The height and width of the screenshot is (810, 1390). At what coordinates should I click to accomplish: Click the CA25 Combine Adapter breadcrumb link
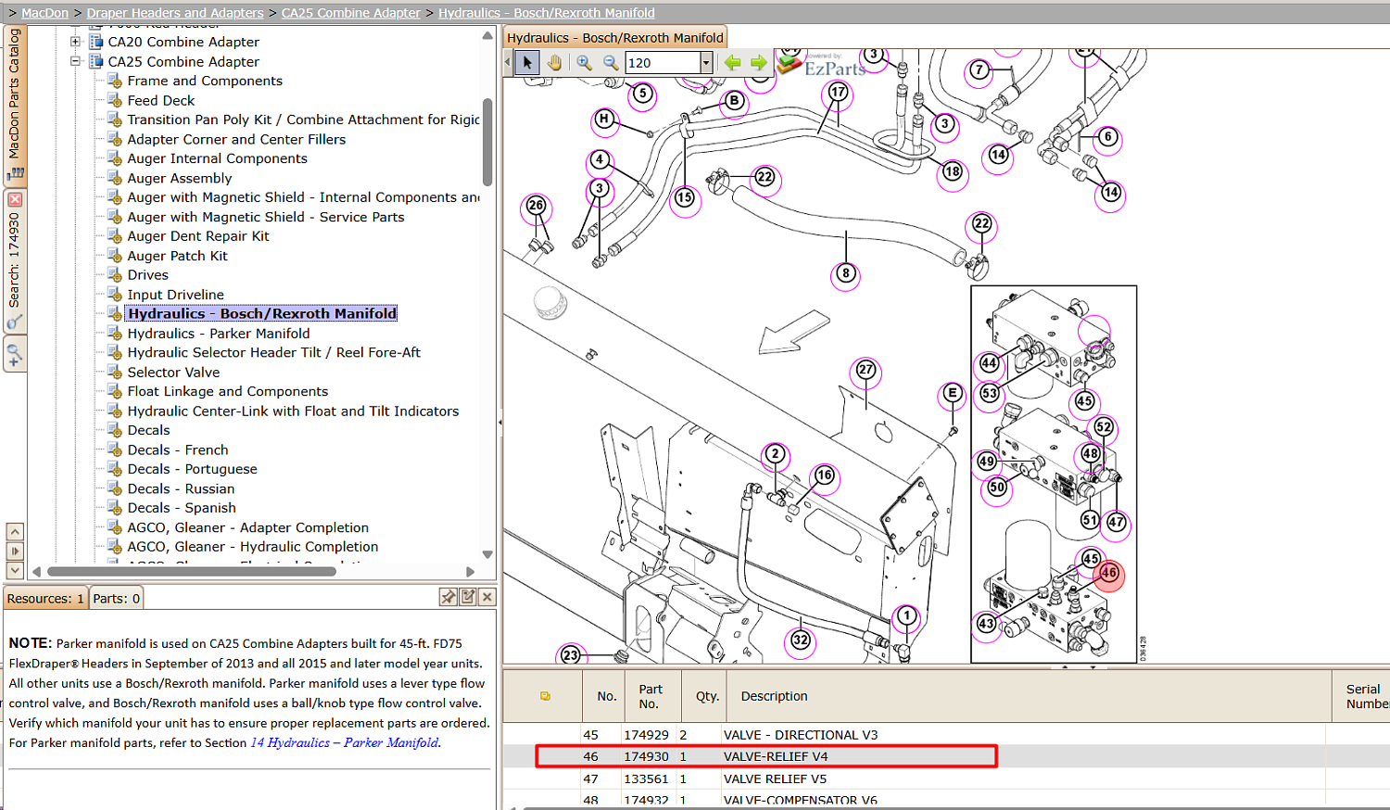coord(351,13)
